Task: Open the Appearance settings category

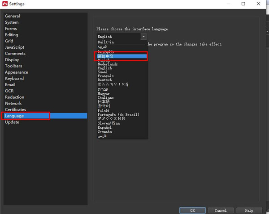Action: coord(17,72)
